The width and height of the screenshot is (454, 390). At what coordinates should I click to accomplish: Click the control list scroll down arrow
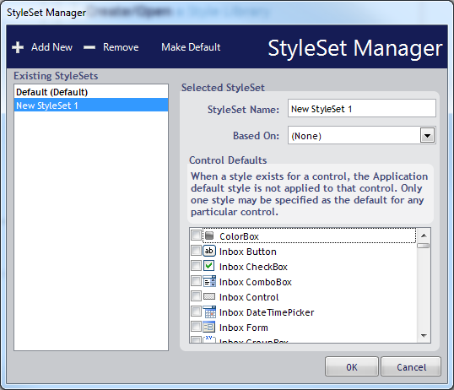pos(424,336)
